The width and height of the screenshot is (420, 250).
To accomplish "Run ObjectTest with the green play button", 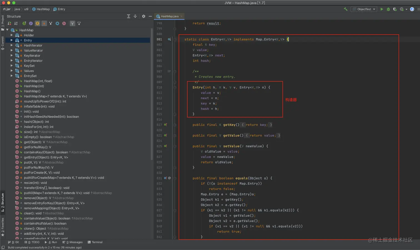I will (x=382, y=9).
